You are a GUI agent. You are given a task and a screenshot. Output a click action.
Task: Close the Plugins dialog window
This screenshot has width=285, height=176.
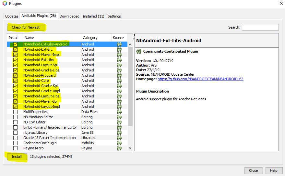281,3
